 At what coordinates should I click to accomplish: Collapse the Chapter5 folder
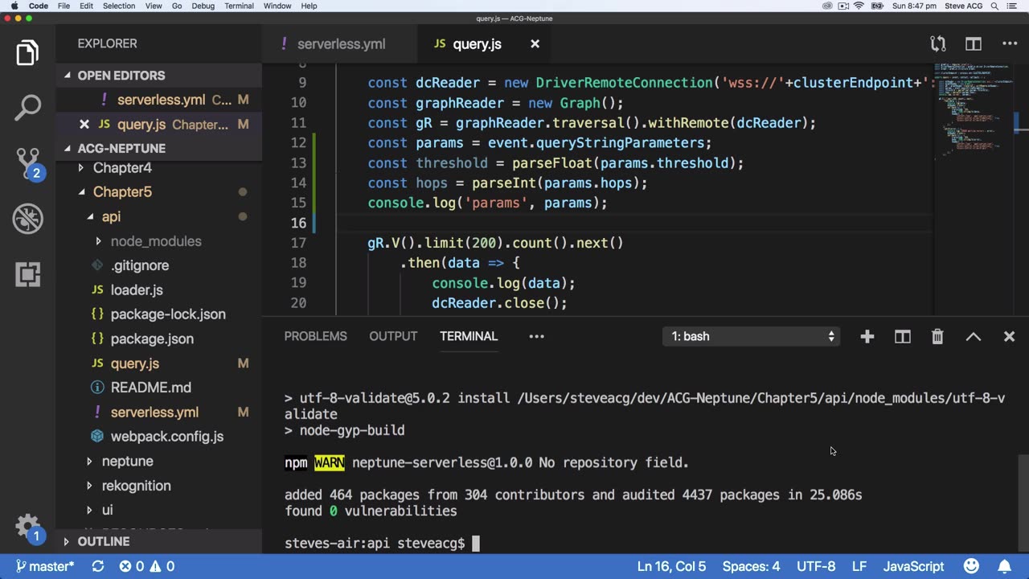tap(122, 192)
